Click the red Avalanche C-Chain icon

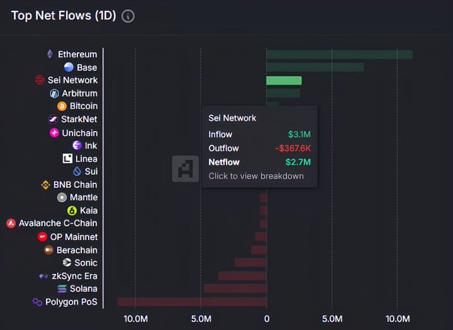11,223
